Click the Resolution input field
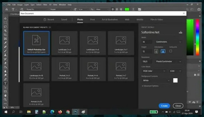Viewport: 204px width, 117px height. coord(147,61)
